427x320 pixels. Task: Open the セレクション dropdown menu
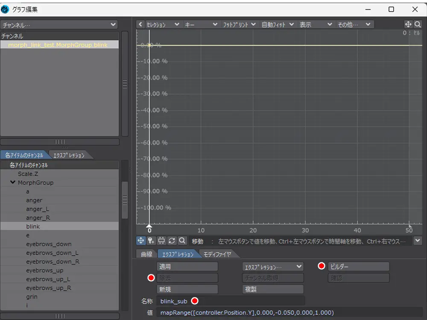[x=163, y=25]
